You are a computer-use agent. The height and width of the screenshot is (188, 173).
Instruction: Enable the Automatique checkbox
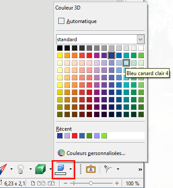pyautogui.click(x=61, y=21)
